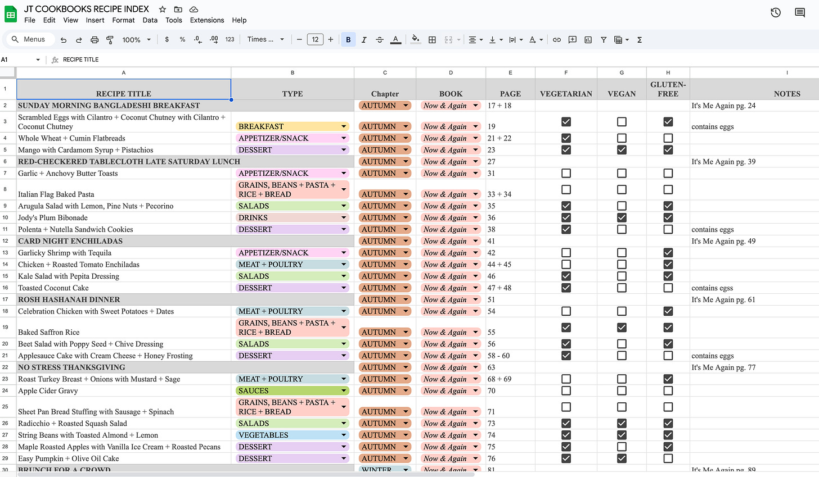The image size is (819, 477).
Task: Open the functions sigma icon
Action: tap(640, 40)
